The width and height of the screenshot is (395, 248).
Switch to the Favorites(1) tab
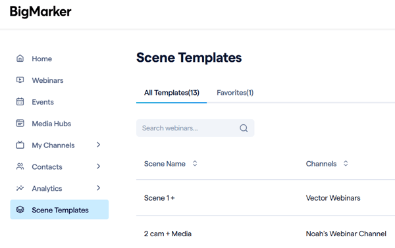[235, 93]
